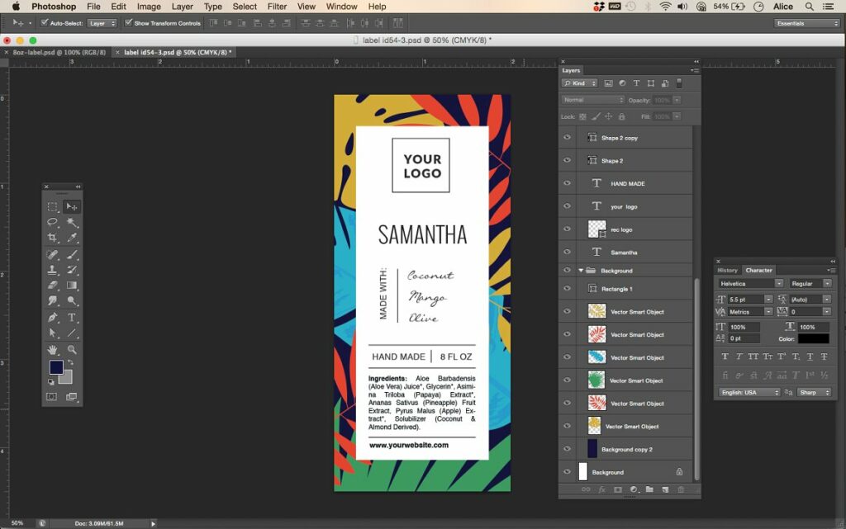Screen dimensions: 846x529
Task: Open the Filter menu
Action: tap(277, 7)
